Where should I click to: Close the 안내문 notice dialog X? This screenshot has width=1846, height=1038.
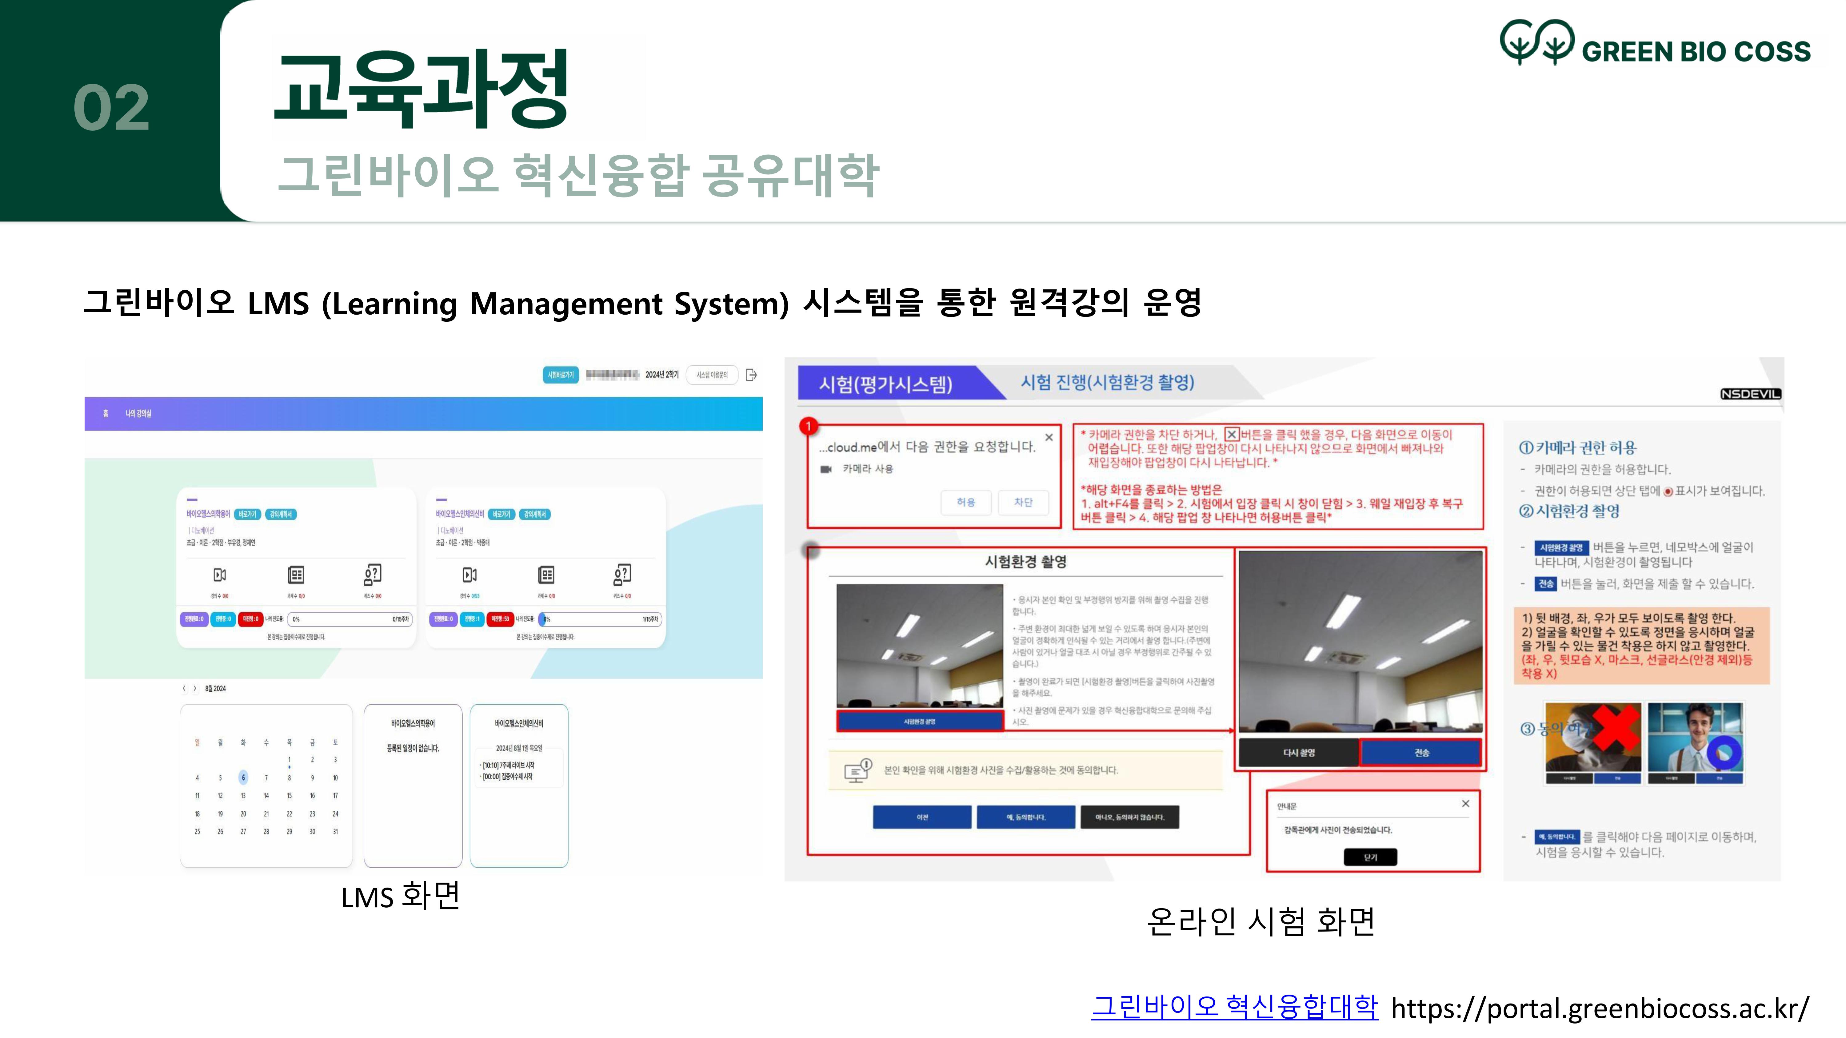1465,804
